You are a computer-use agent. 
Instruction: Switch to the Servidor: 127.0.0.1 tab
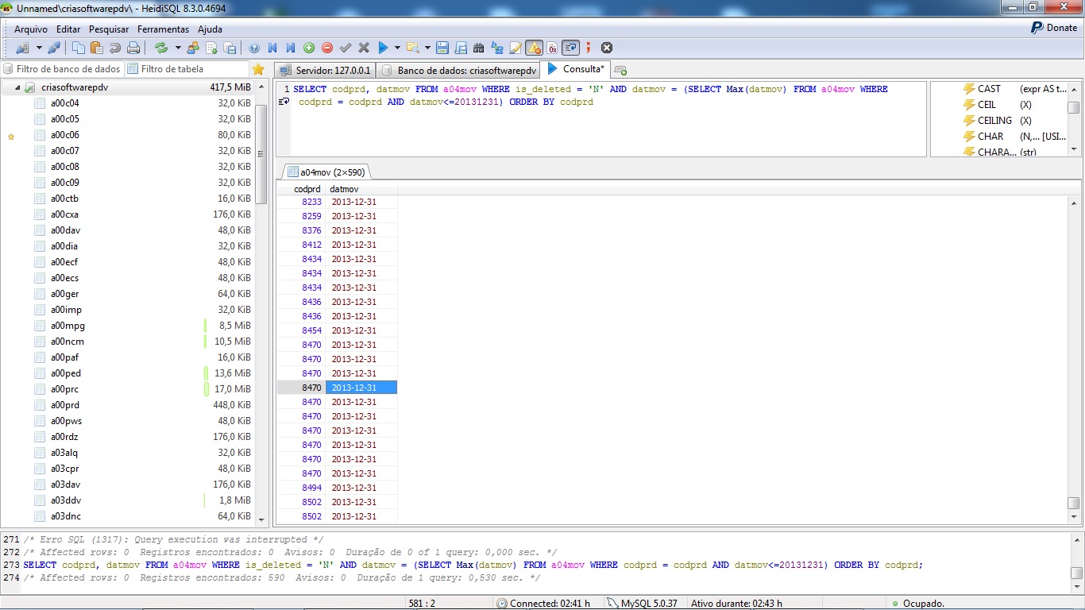(325, 70)
